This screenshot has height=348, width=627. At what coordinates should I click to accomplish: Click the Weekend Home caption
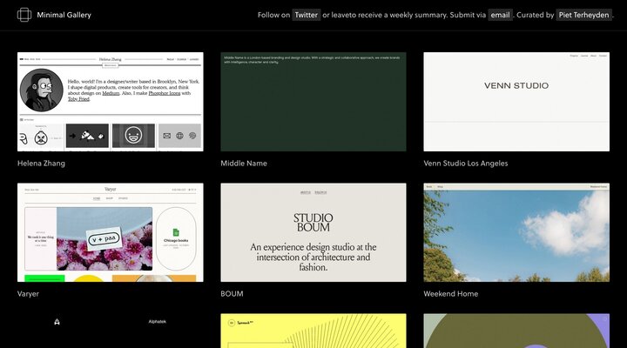click(x=451, y=294)
